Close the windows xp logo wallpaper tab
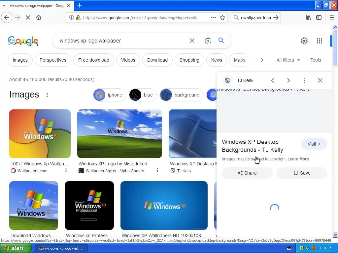 pos(68,6)
